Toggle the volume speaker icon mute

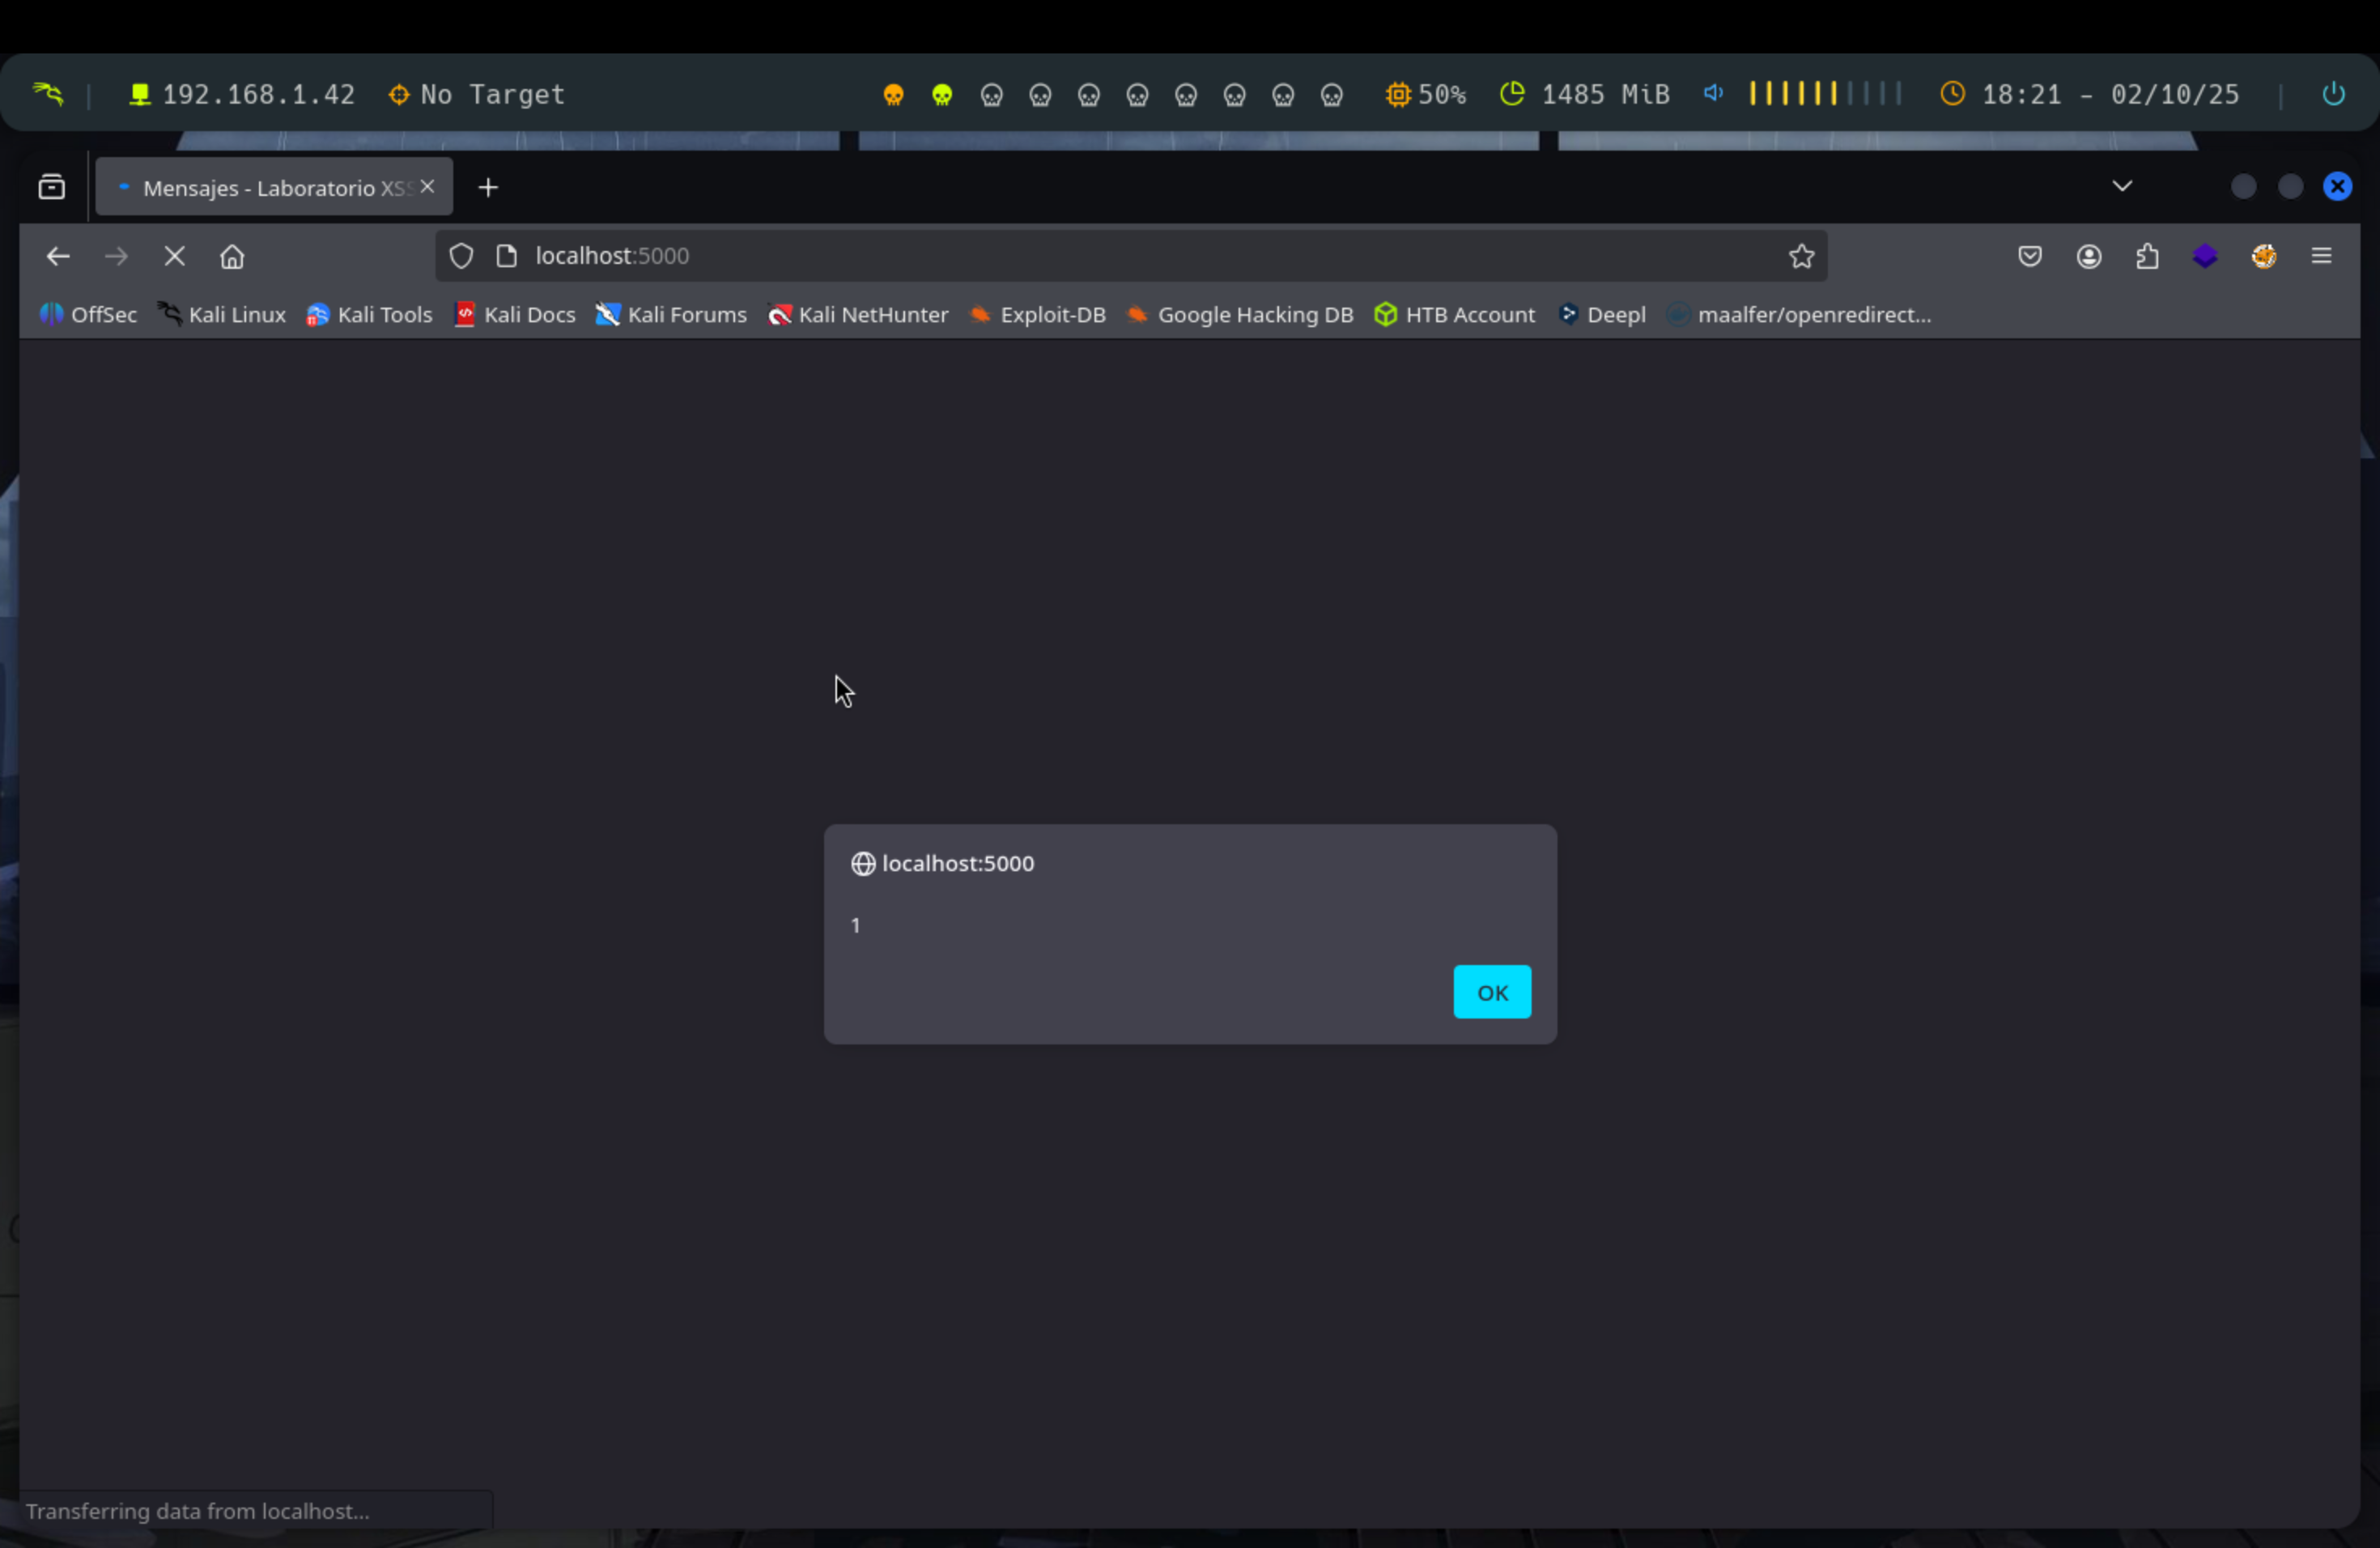point(1713,94)
